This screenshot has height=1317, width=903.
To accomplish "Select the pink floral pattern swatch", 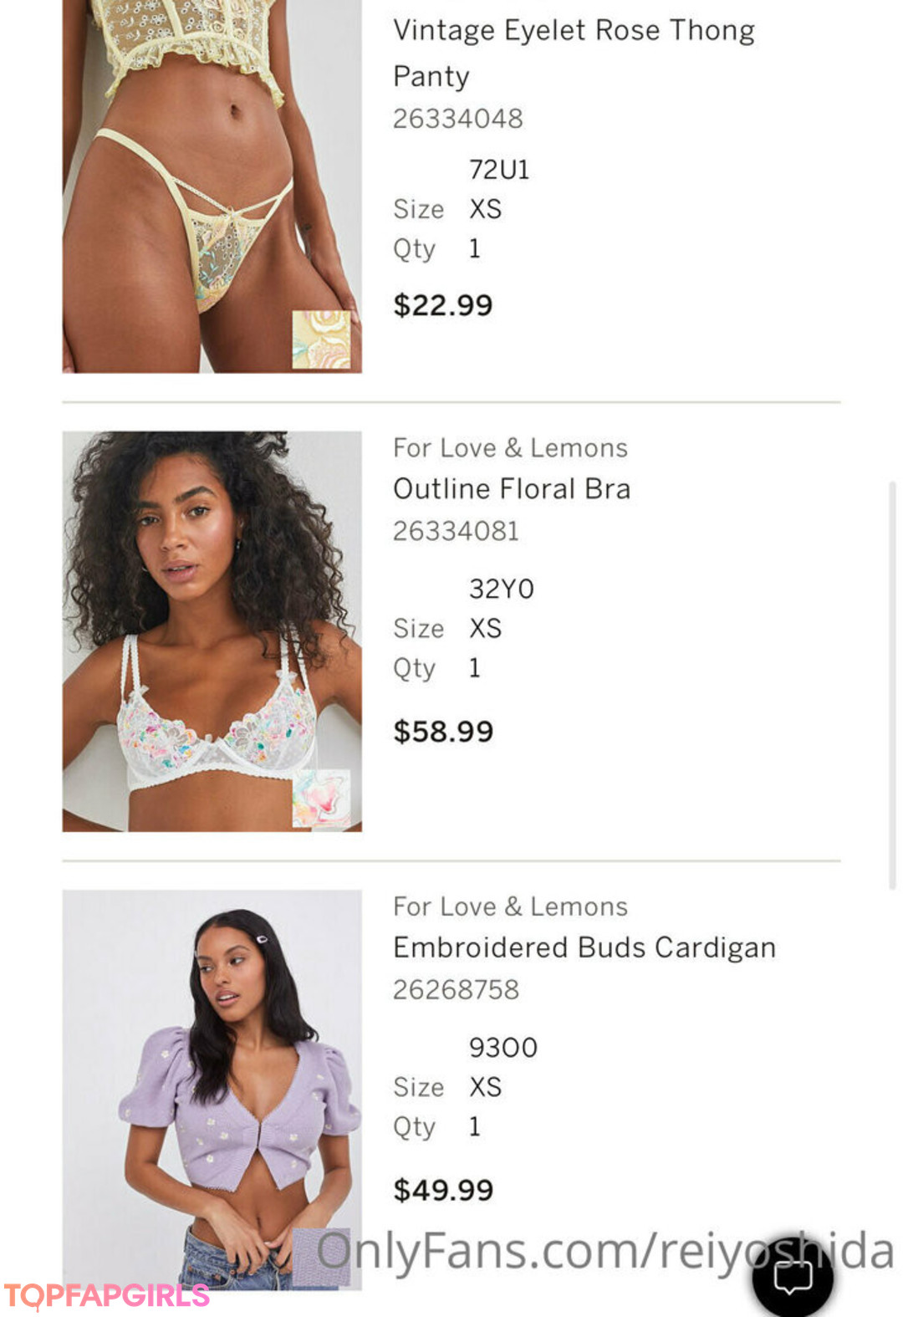I will coord(321,798).
